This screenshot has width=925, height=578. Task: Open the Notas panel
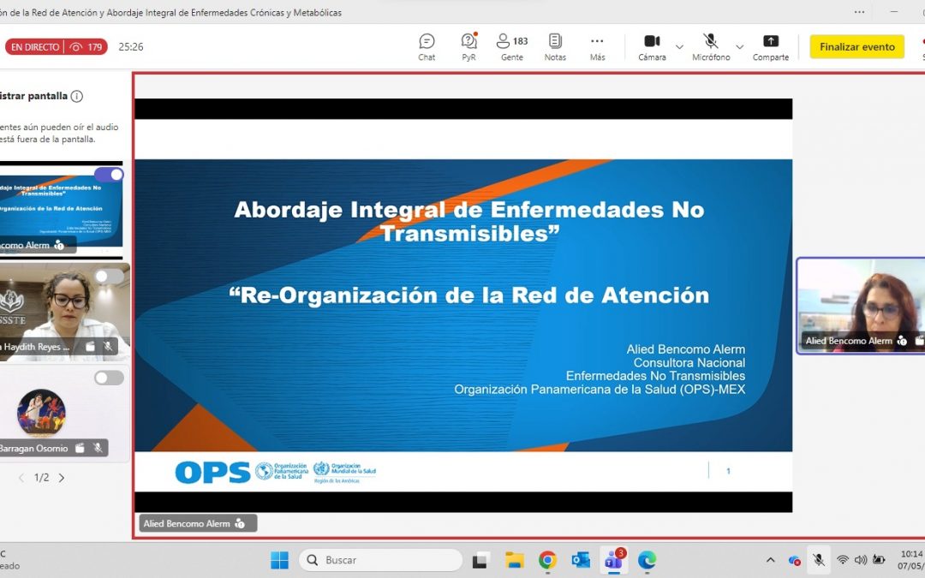point(555,47)
